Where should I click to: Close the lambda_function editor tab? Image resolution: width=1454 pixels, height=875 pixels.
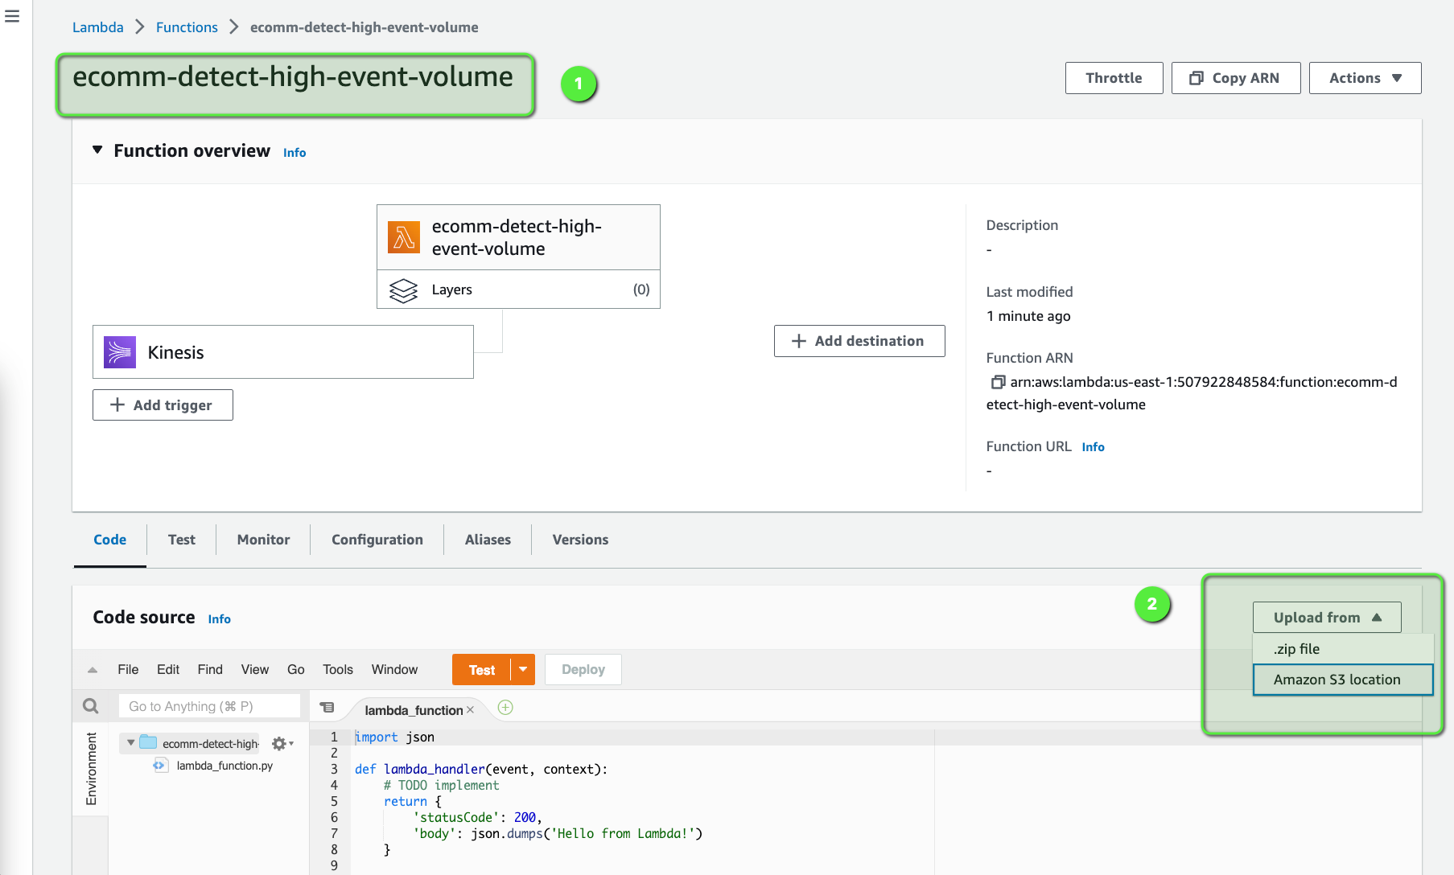pyautogui.click(x=471, y=710)
